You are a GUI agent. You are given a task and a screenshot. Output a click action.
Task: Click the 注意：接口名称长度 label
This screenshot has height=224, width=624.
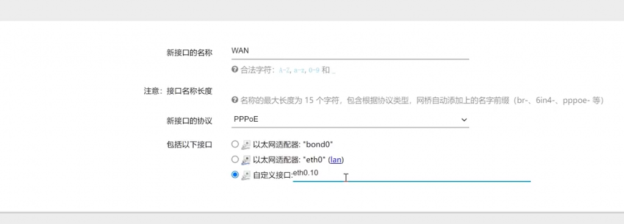179,91
